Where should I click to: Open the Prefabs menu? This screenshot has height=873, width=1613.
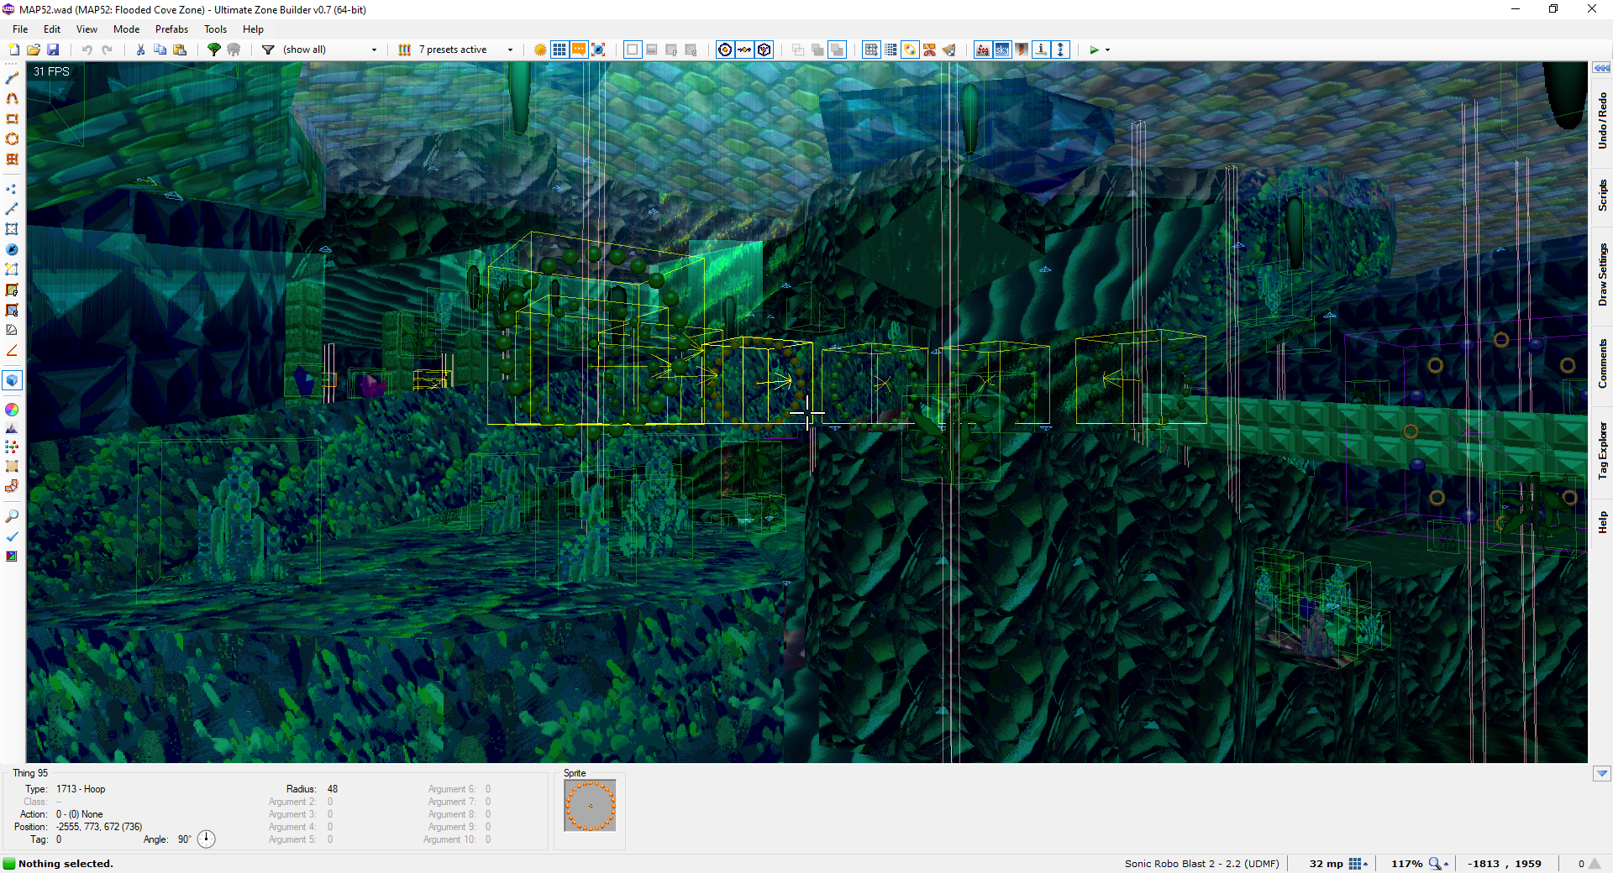click(171, 29)
